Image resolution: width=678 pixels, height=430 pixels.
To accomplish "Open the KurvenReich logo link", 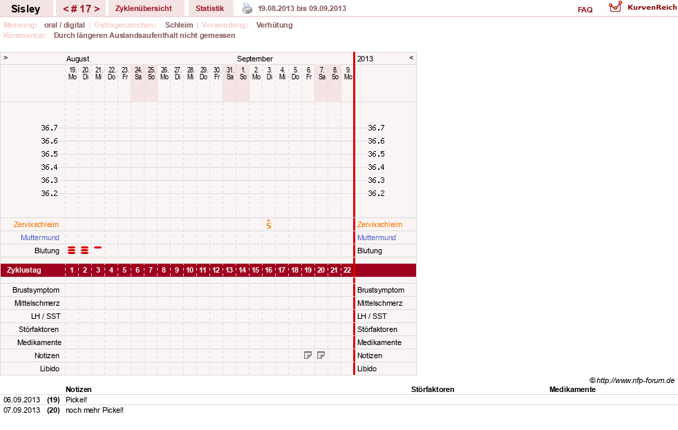I will (x=615, y=7).
